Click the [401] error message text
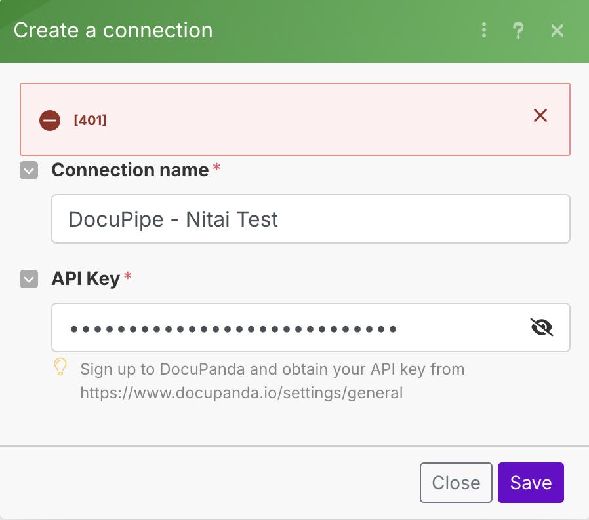Image resolution: width=589 pixels, height=520 pixels. click(x=90, y=121)
